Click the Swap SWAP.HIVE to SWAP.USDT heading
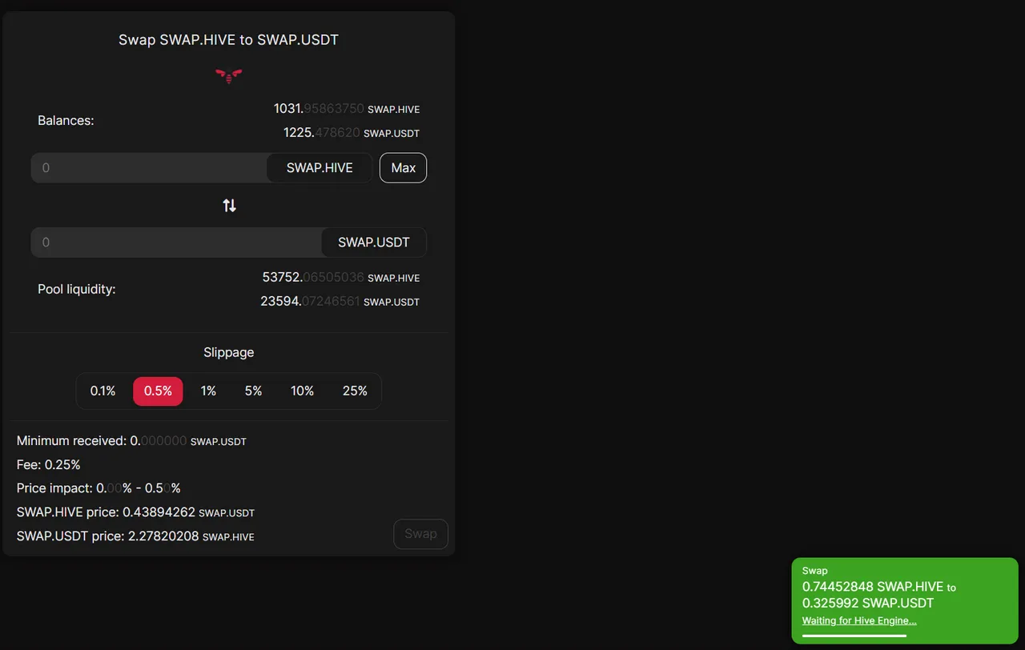Screen dimensions: 1025x650 pyautogui.click(x=228, y=39)
